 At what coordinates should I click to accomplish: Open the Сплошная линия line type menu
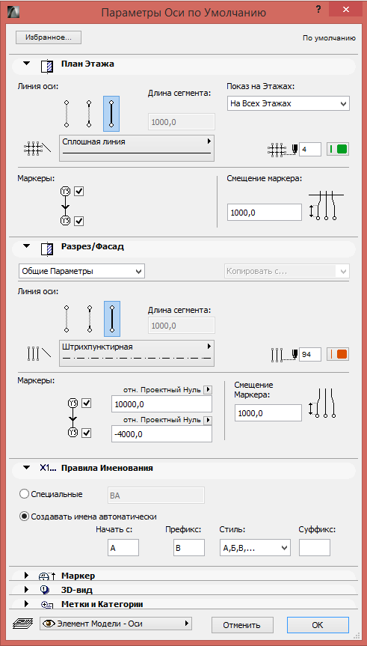point(137,147)
